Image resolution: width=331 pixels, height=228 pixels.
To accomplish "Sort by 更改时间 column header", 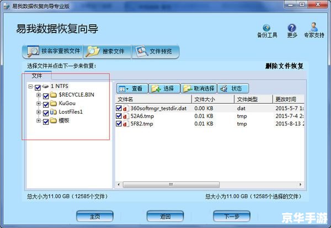I will (x=289, y=99).
